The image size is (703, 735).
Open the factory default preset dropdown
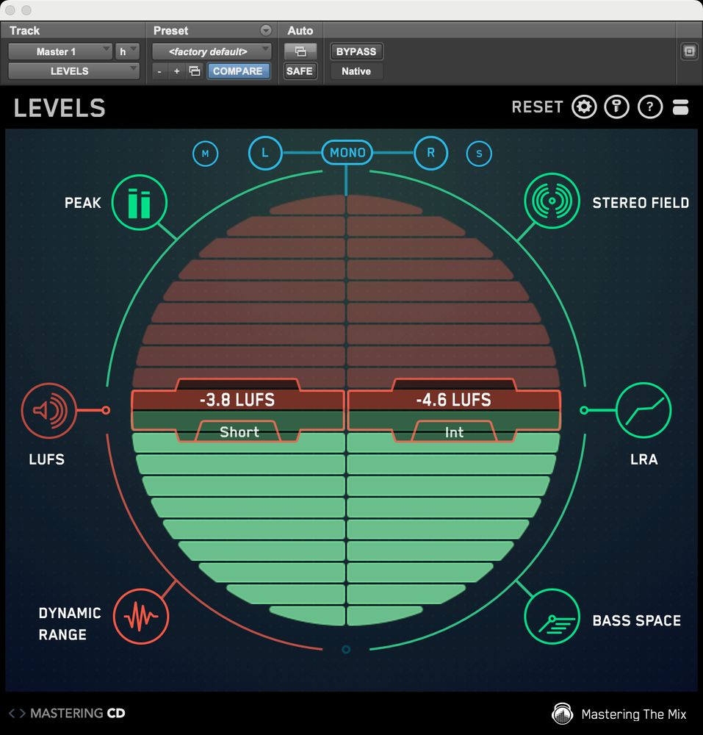[212, 51]
